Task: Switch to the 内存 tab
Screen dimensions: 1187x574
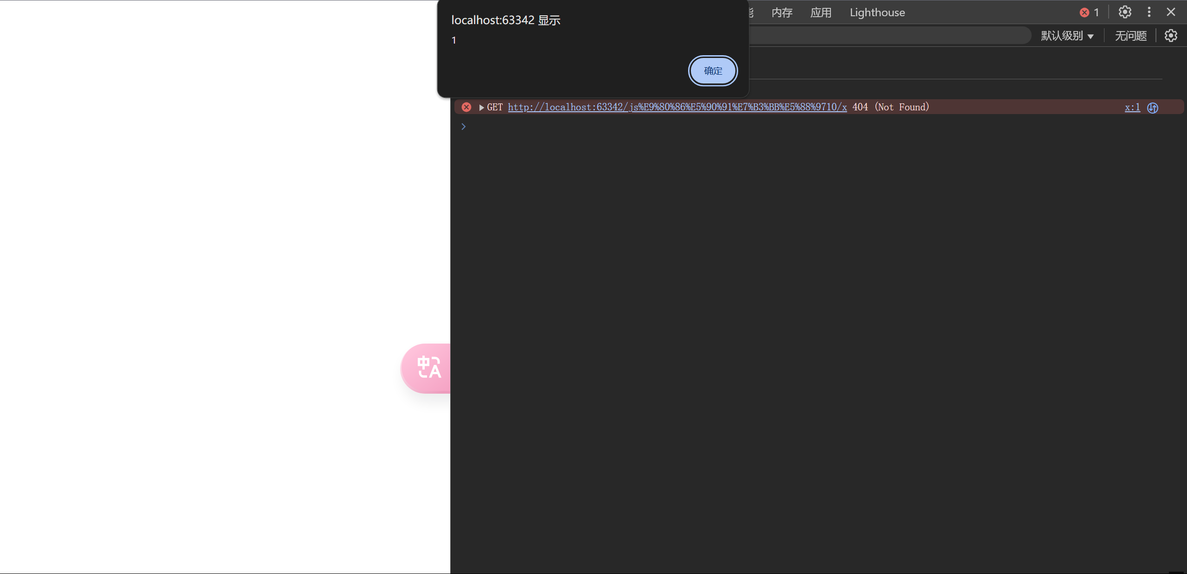Action: click(782, 13)
